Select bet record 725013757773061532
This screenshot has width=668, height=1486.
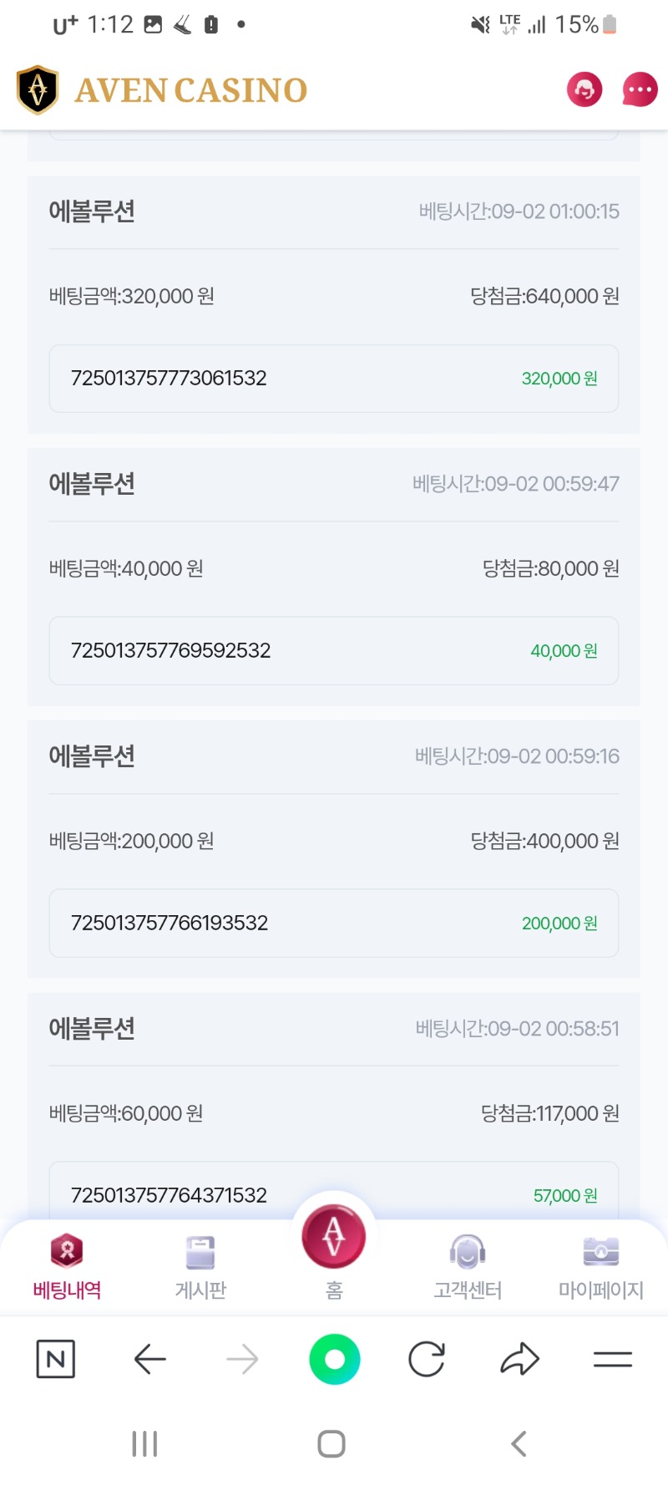(x=334, y=379)
